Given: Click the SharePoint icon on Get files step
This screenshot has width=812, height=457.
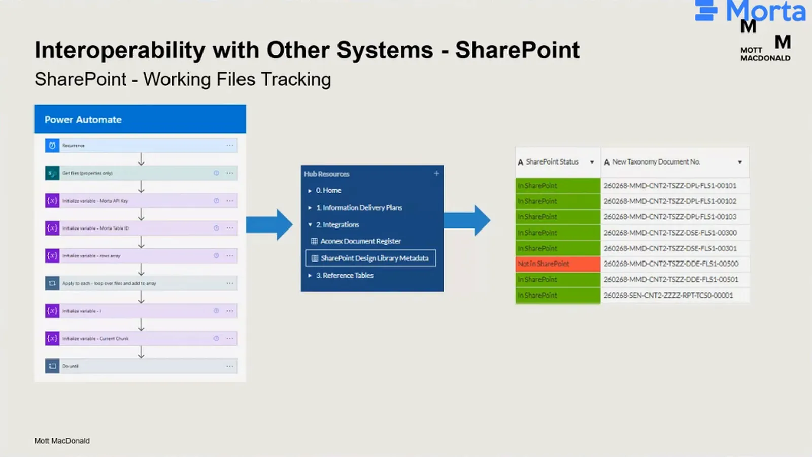Looking at the screenshot, I should coord(52,173).
